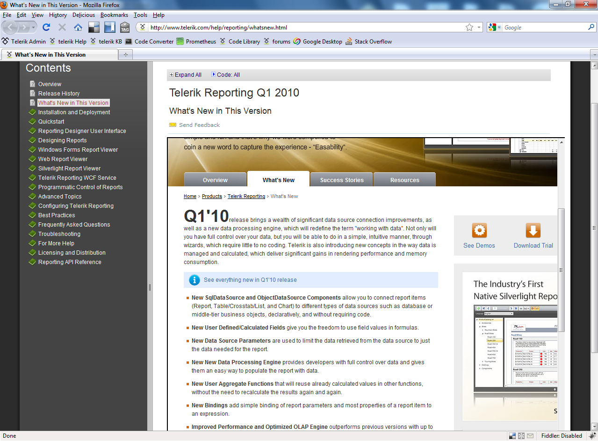Click the browser window vertical scrollbar thumb
The width and height of the screenshot is (598, 441).
coord(594,227)
